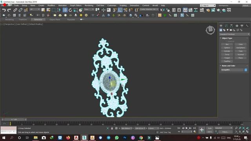251x141 pixels.
Task: Select the Lights category icon
Action: [227, 30]
